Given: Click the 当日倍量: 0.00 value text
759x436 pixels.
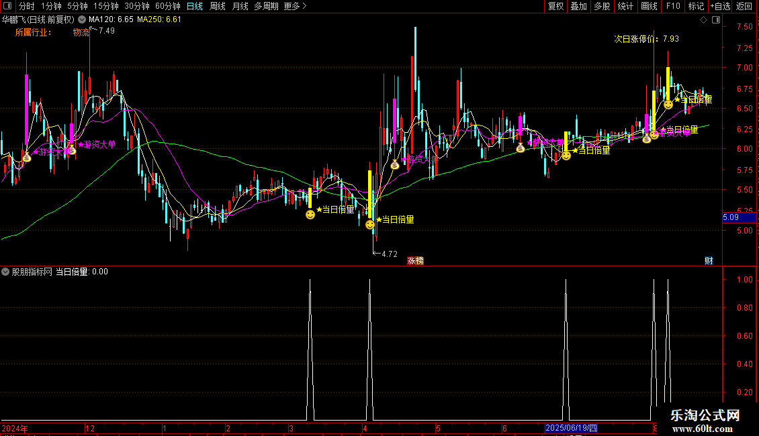Looking at the screenshot, I should 82,272.
